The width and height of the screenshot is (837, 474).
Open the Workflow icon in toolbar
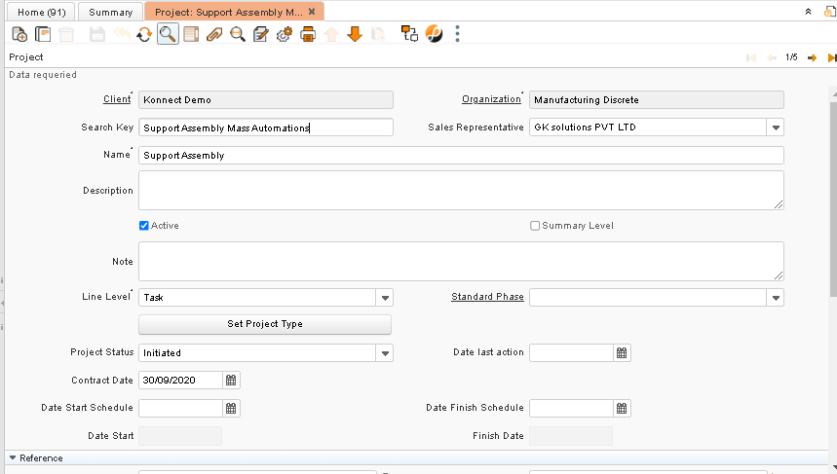click(x=409, y=34)
